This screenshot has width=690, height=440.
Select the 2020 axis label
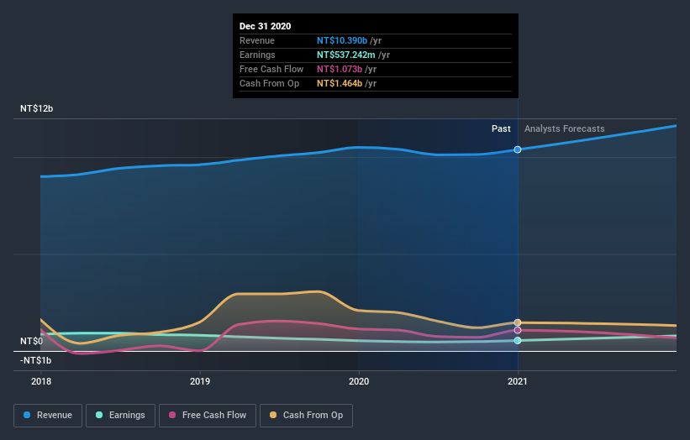click(359, 381)
